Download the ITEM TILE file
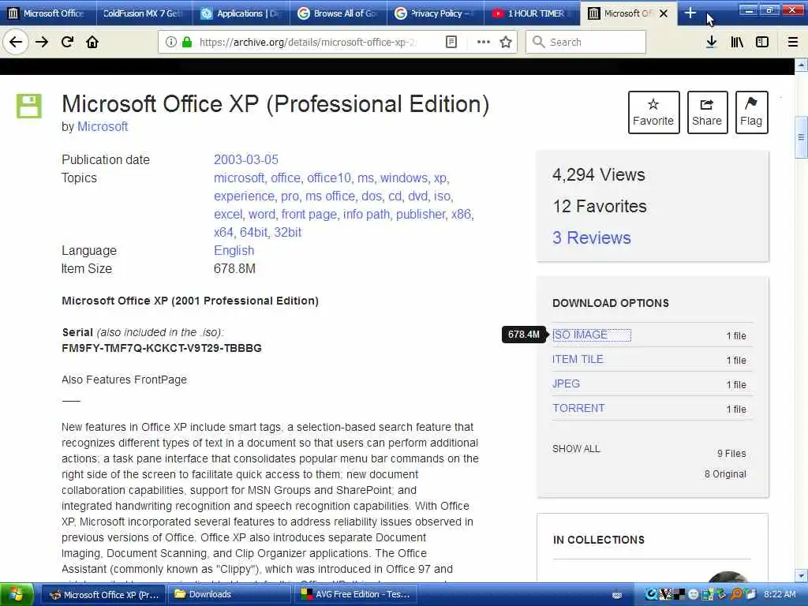The height and width of the screenshot is (606, 808). click(578, 359)
